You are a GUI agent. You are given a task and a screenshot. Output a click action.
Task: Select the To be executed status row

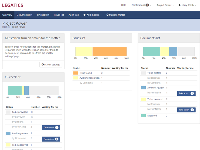(169, 99)
